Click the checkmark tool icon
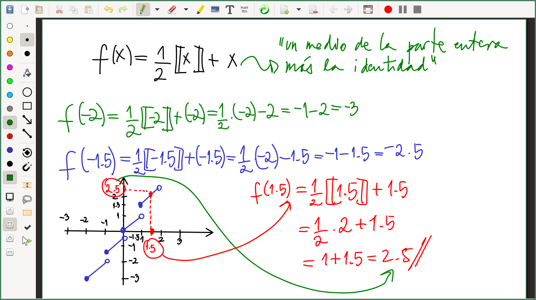The width and height of the screenshot is (536, 300). click(x=27, y=227)
